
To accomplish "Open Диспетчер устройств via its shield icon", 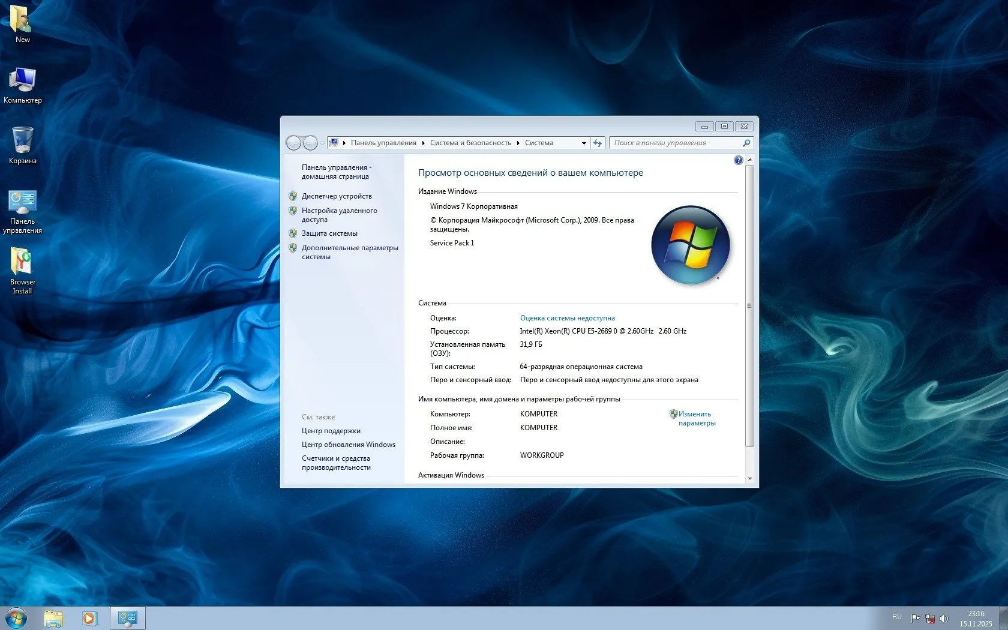I will click(293, 196).
